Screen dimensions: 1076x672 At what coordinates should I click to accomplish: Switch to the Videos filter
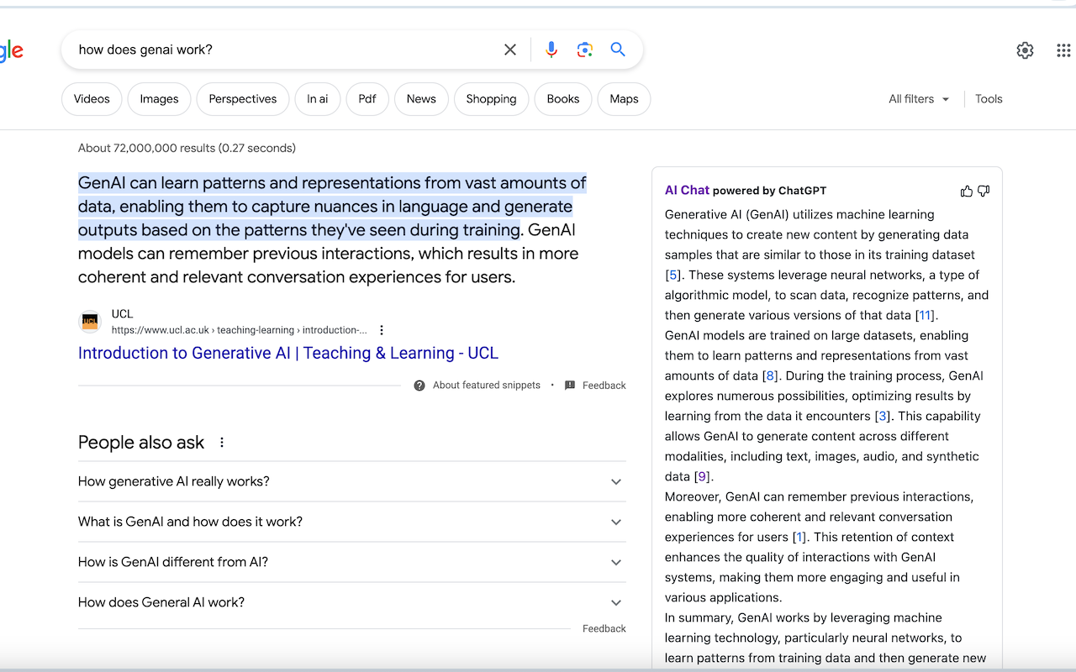[92, 99]
